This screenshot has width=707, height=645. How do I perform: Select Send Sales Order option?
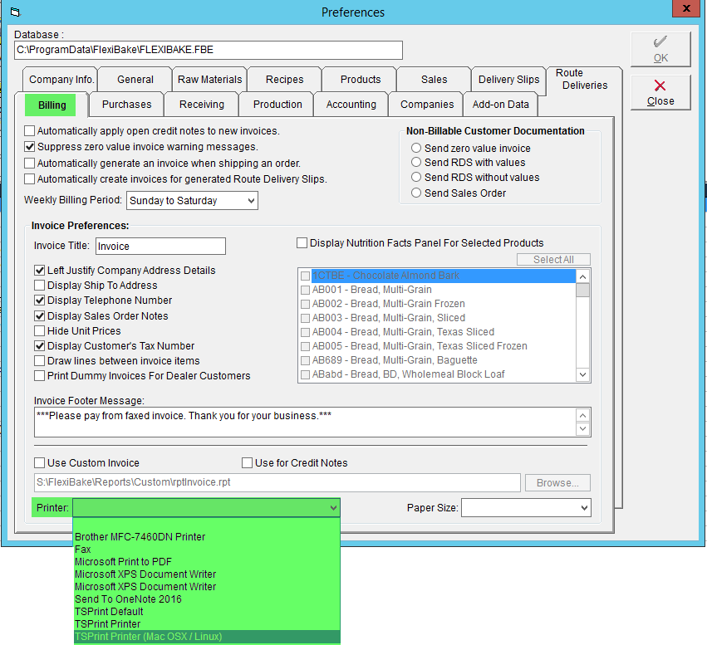(416, 193)
